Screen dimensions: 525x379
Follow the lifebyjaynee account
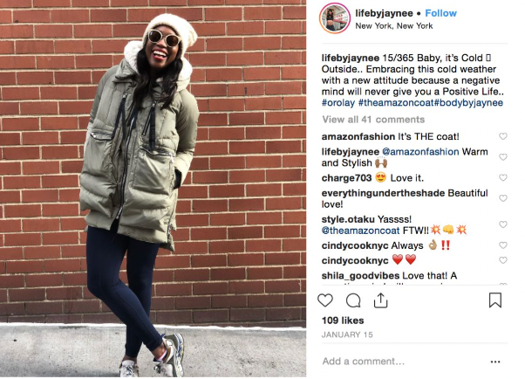(x=440, y=13)
